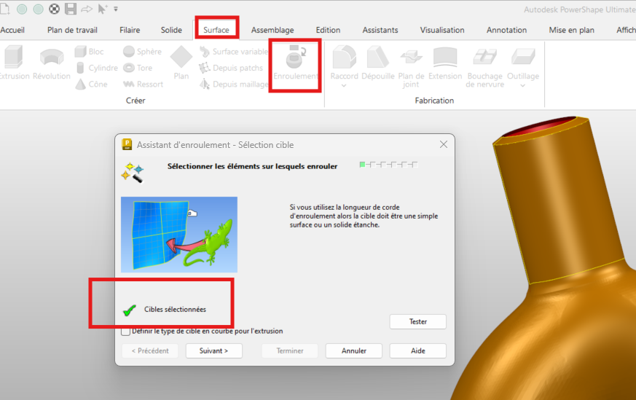Create a Cône primitive
This screenshot has width=636, height=400.
tap(92, 84)
